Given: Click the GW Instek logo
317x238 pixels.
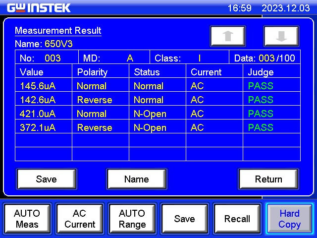Looking at the screenshot, I should [x=39, y=8].
